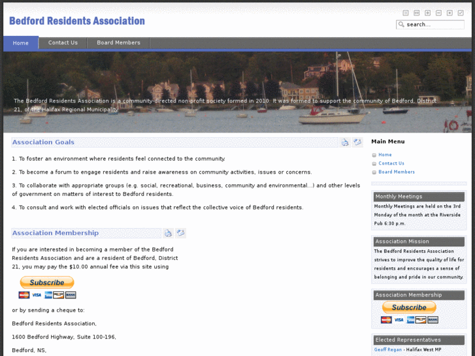Screen dimensions: 475x356
Task: Open the Home tab in the navigation bar
Action: click(x=21, y=43)
